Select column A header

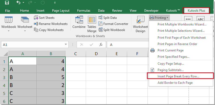point(23,54)
